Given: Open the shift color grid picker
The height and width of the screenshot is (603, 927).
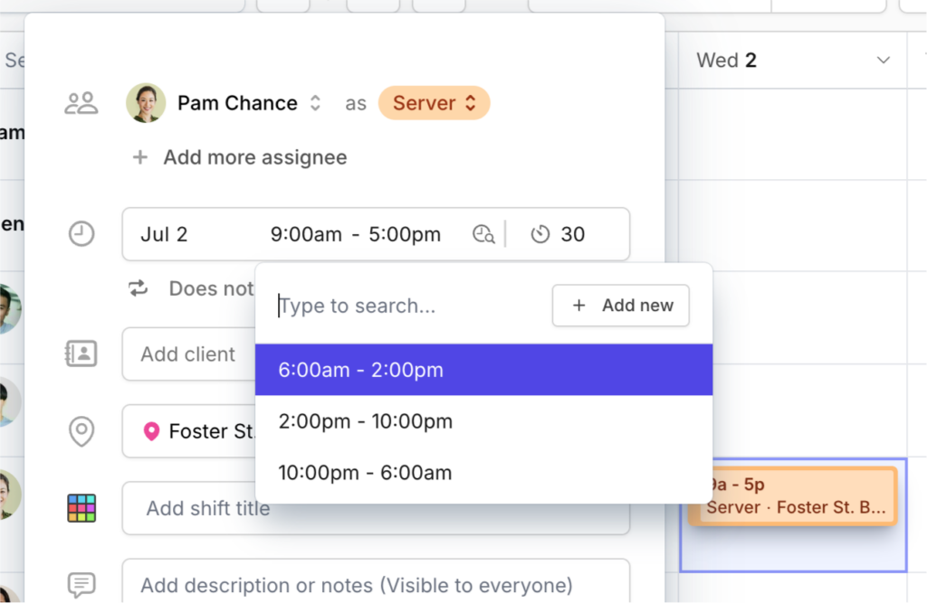Looking at the screenshot, I should click(81, 508).
